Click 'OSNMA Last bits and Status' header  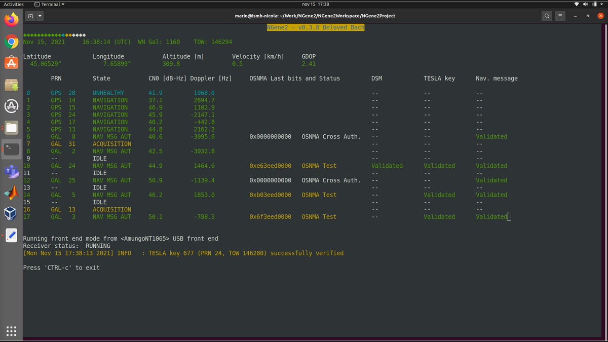[295, 79]
